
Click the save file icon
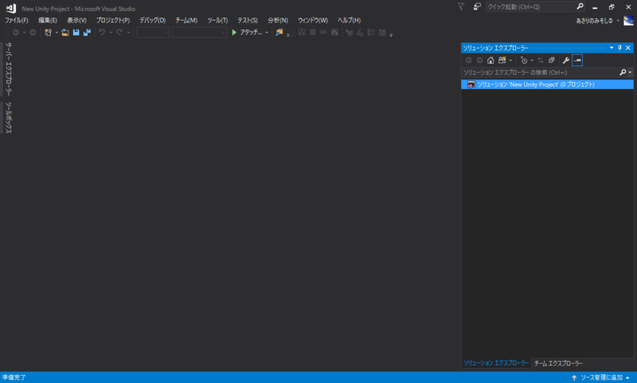point(76,33)
